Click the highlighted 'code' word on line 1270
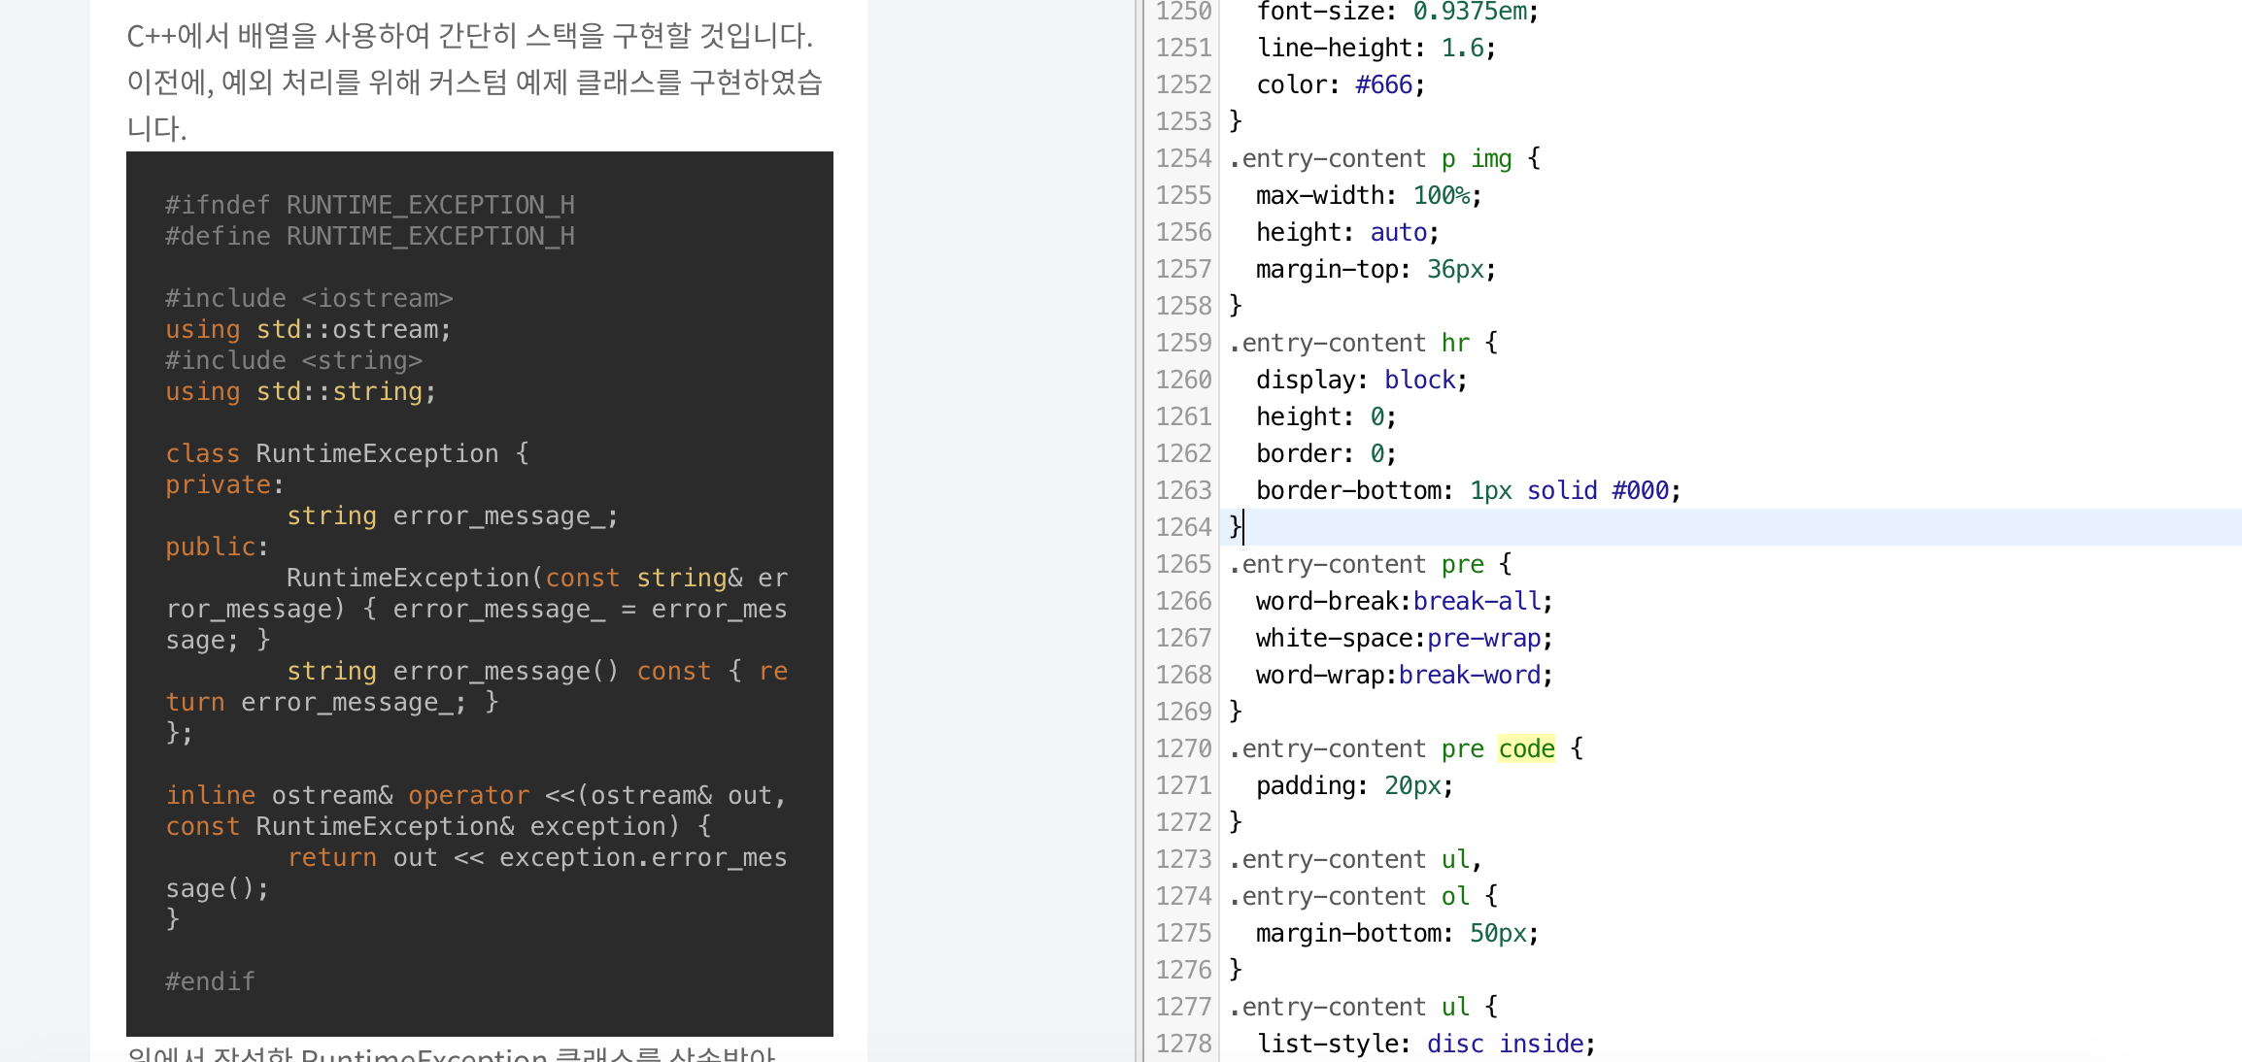2242x1062 pixels. pos(1526,748)
